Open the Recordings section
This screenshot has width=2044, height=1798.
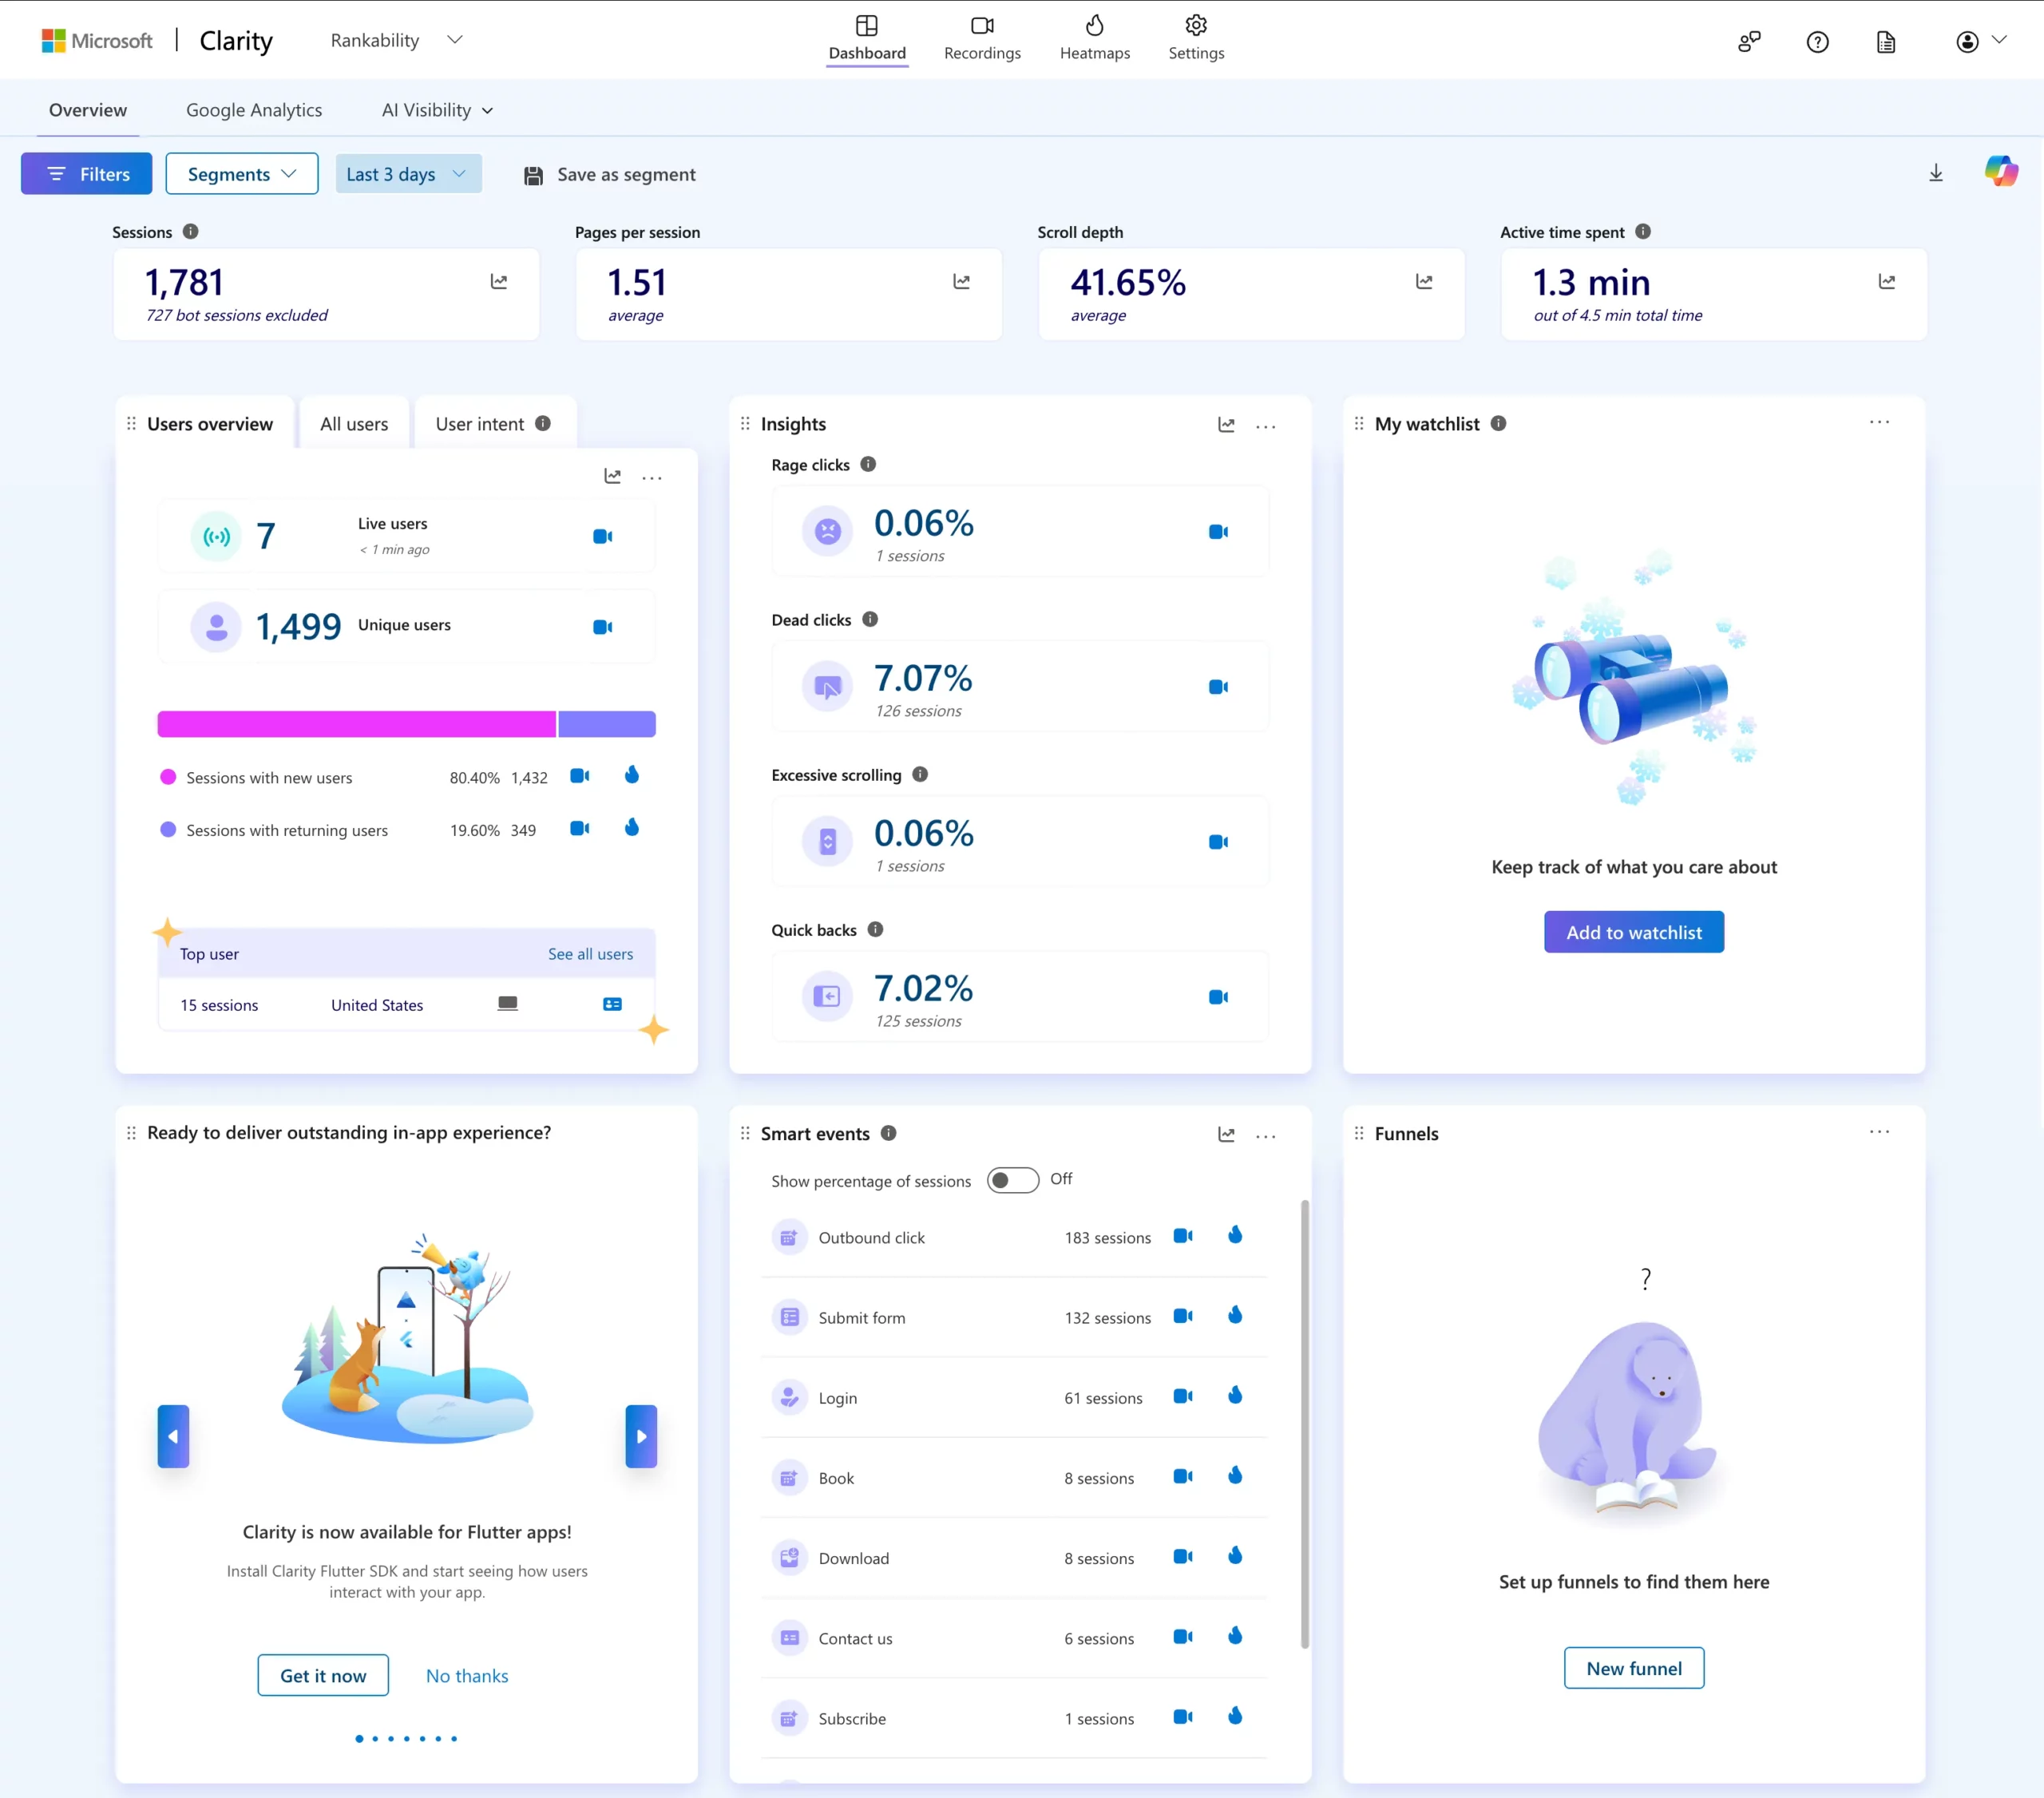pos(982,38)
